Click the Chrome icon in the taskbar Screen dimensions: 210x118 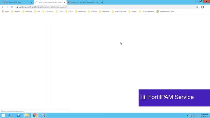point(35,115)
